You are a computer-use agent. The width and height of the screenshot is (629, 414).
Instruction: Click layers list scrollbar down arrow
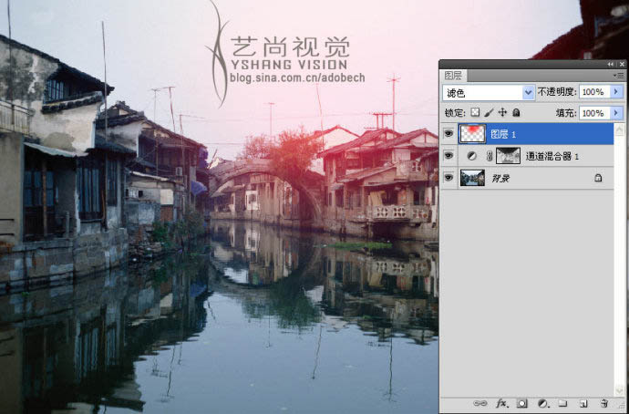tap(620, 390)
